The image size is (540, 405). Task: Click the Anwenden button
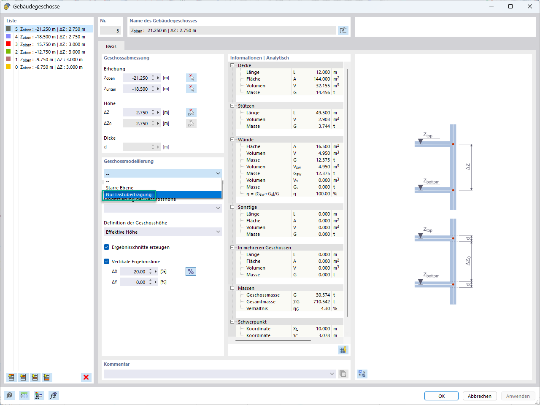point(518,396)
